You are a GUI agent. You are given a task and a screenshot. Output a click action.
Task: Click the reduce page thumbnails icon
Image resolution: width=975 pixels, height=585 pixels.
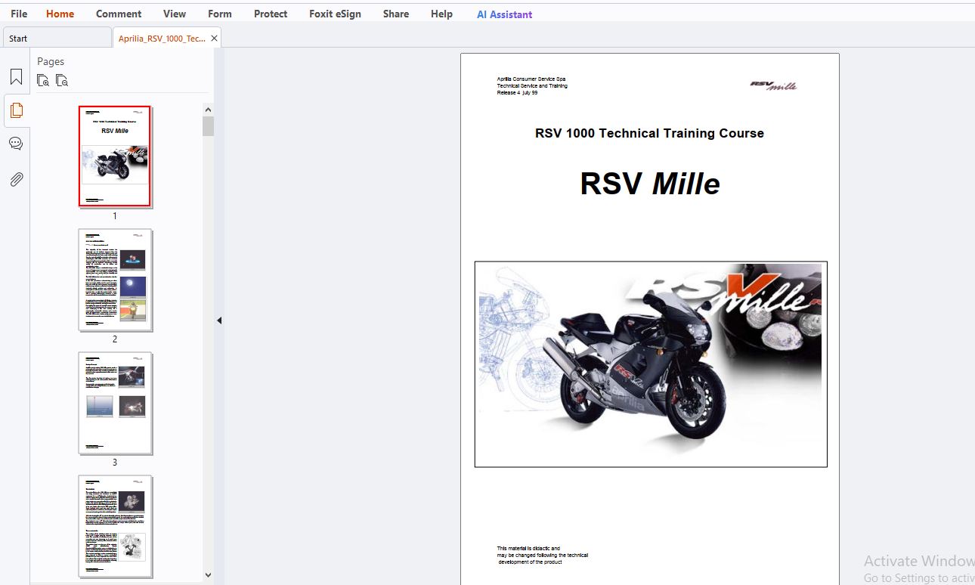(x=62, y=80)
